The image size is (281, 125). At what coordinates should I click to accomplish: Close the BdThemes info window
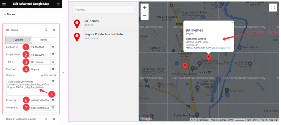pyautogui.click(x=232, y=22)
